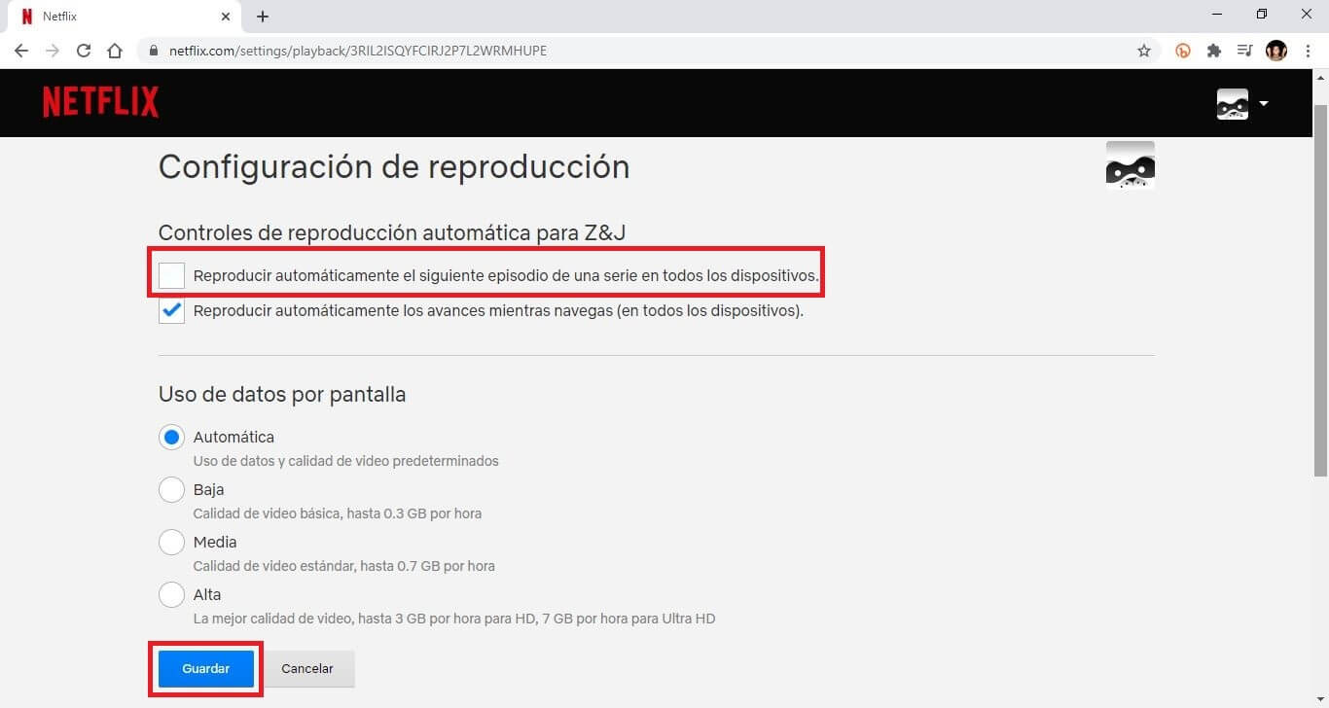Select the Netflix browser tab
The width and height of the screenshot is (1329, 708).
pyautogui.click(x=124, y=17)
